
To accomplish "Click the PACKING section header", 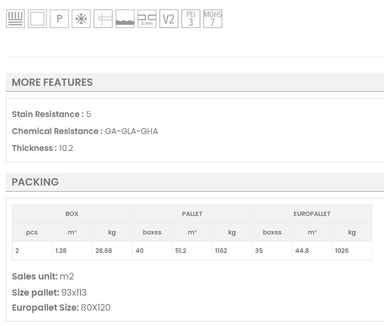I will pyautogui.click(x=35, y=182).
